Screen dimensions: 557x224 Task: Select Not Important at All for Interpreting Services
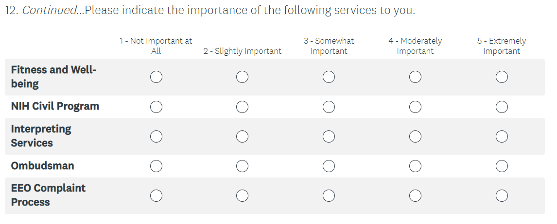(156, 136)
